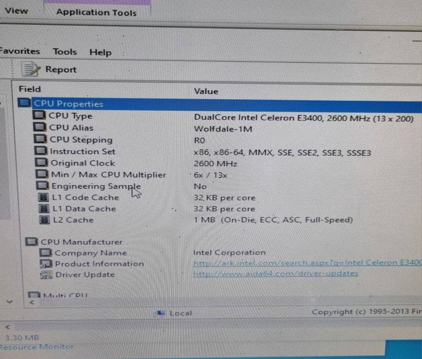This screenshot has height=359, width=422.
Task: Select L1 Code Cache 32 KB per core value
Action: [224, 198]
